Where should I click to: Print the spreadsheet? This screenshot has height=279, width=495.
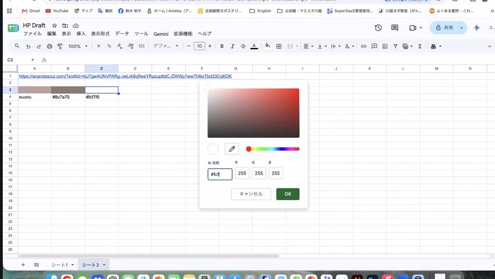click(x=49, y=46)
